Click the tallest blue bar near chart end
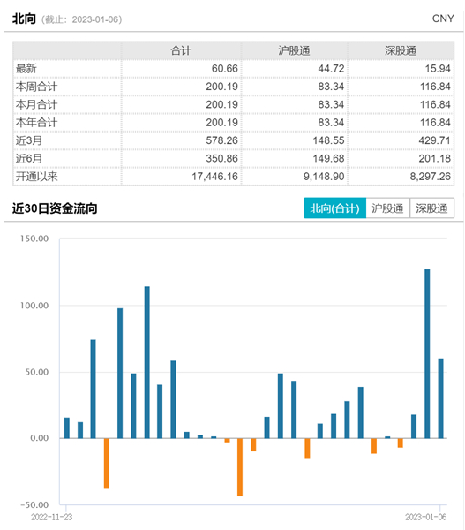 427,353
